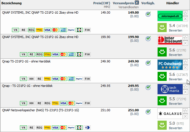The height and width of the screenshot is (132, 190).
Task: Click the FIN badge in tech mania row
Action: (x=87, y=103)
